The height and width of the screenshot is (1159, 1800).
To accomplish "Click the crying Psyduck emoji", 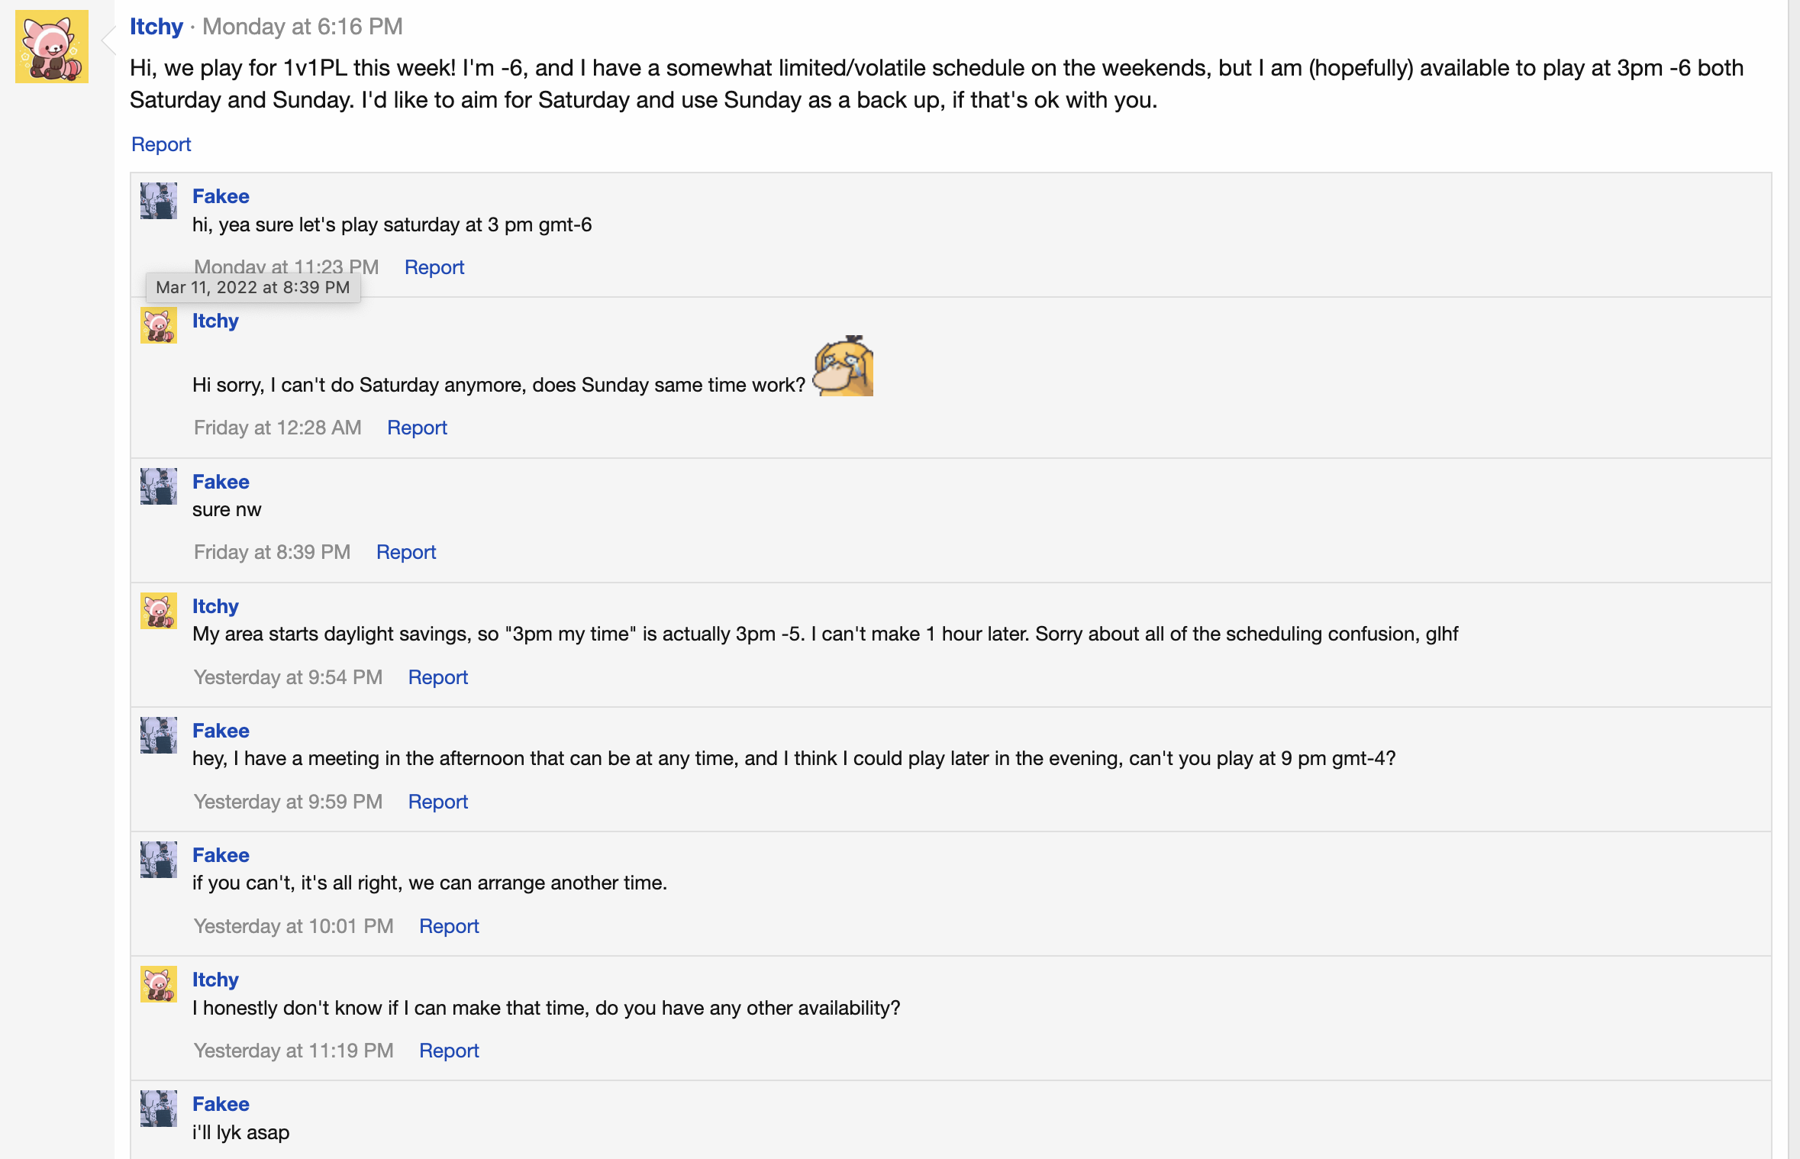I will tap(843, 366).
